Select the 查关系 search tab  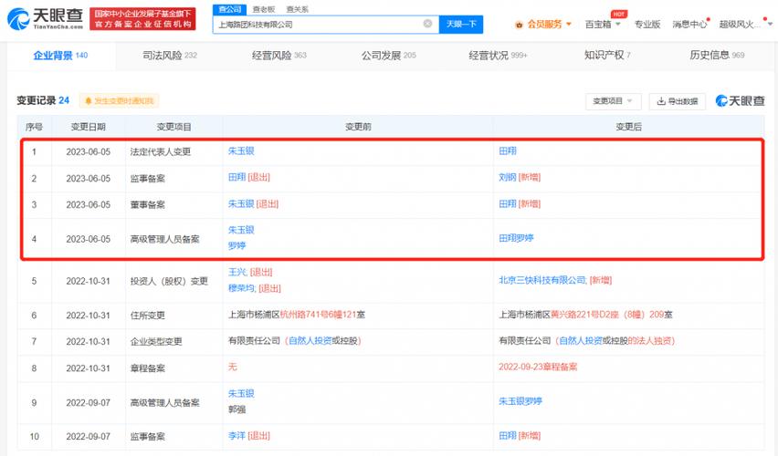[x=297, y=9]
